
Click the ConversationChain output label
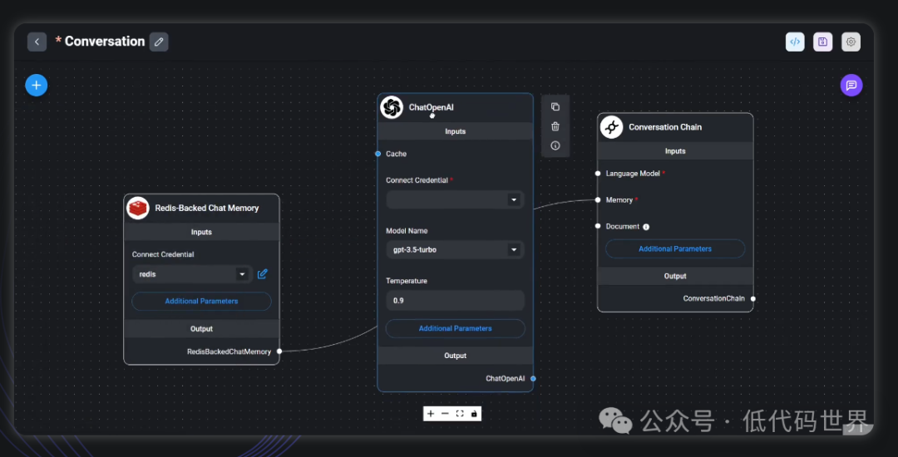pos(714,298)
